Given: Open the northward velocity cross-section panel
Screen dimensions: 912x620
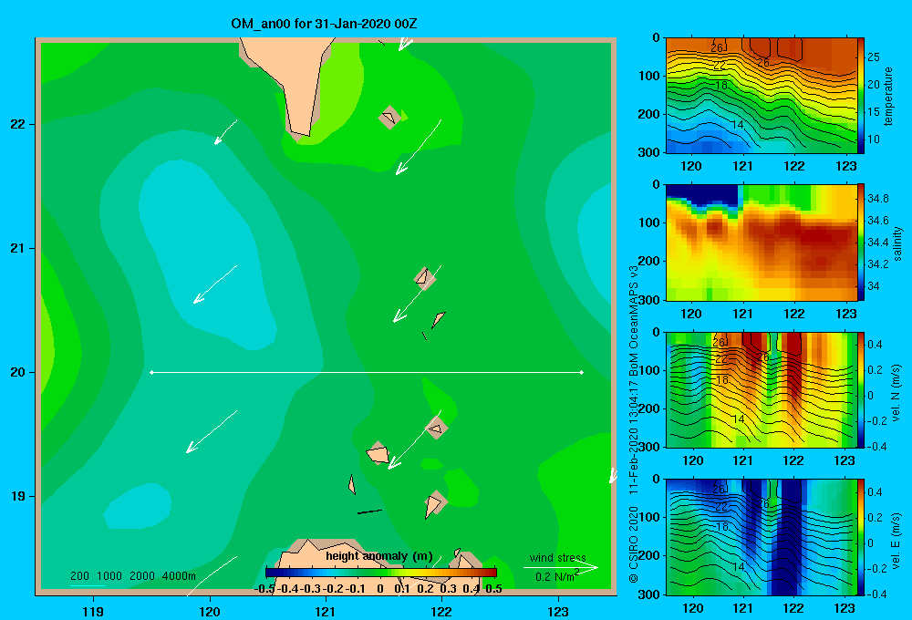Looking at the screenshot, I should click(762, 389).
